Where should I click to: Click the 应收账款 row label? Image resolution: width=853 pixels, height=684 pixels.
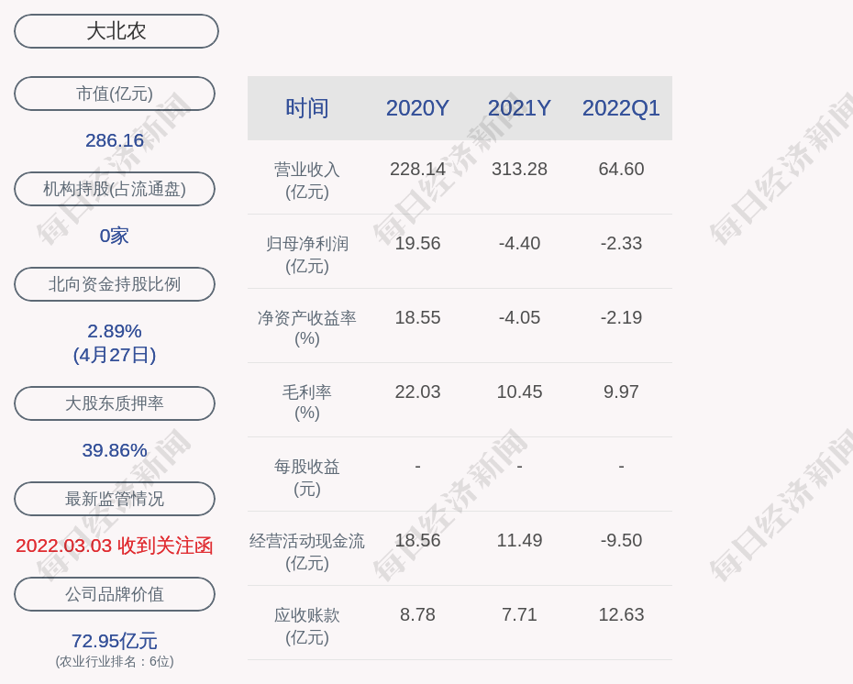coord(307,626)
